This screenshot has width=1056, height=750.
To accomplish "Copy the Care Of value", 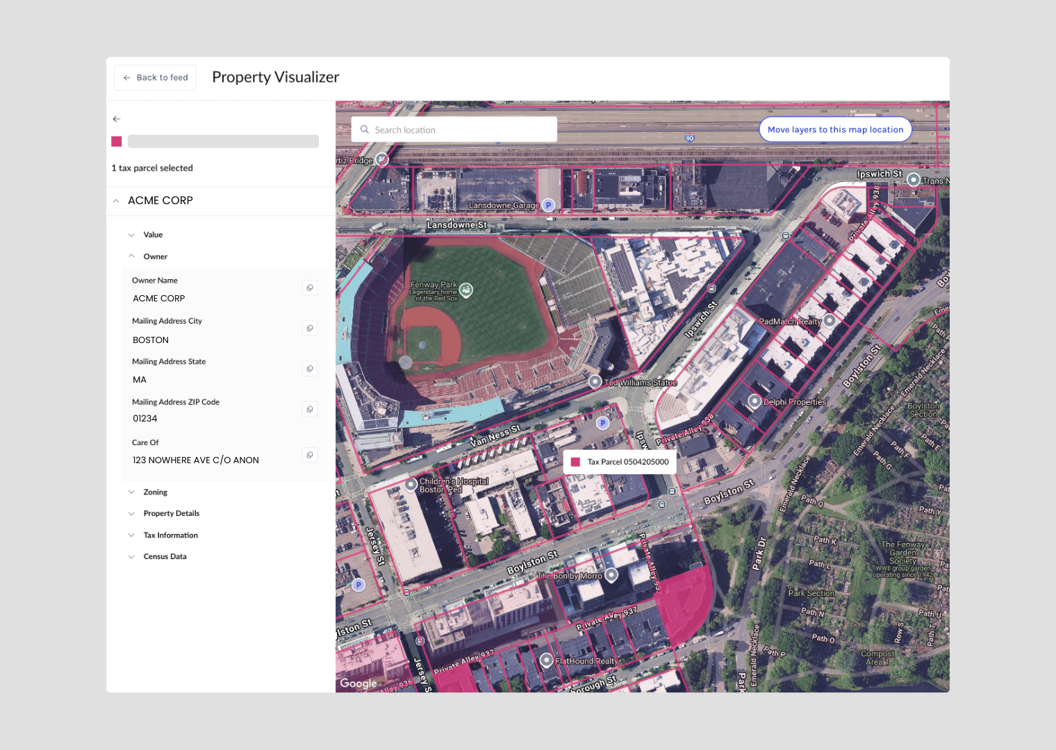I will tap(310, 455).
